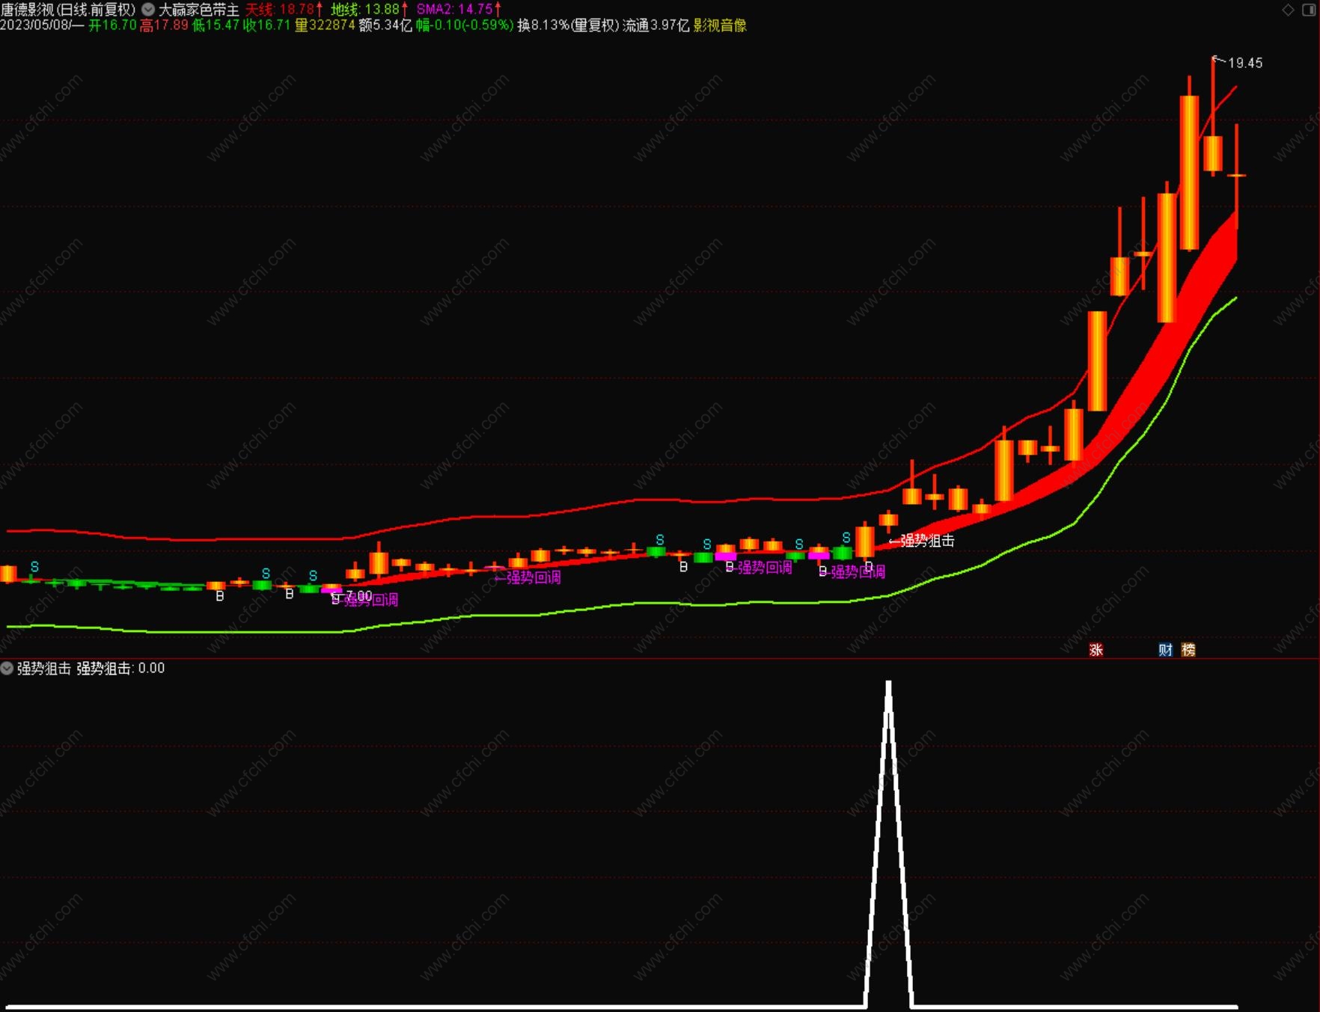Click the white ←强势狙击 signal label
This screenshot has height=1012, width=1320.
point(921,540)
